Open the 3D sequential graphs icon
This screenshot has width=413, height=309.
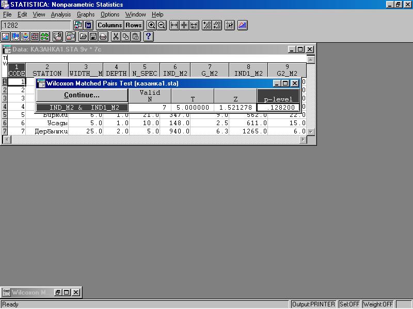[15, 36]
